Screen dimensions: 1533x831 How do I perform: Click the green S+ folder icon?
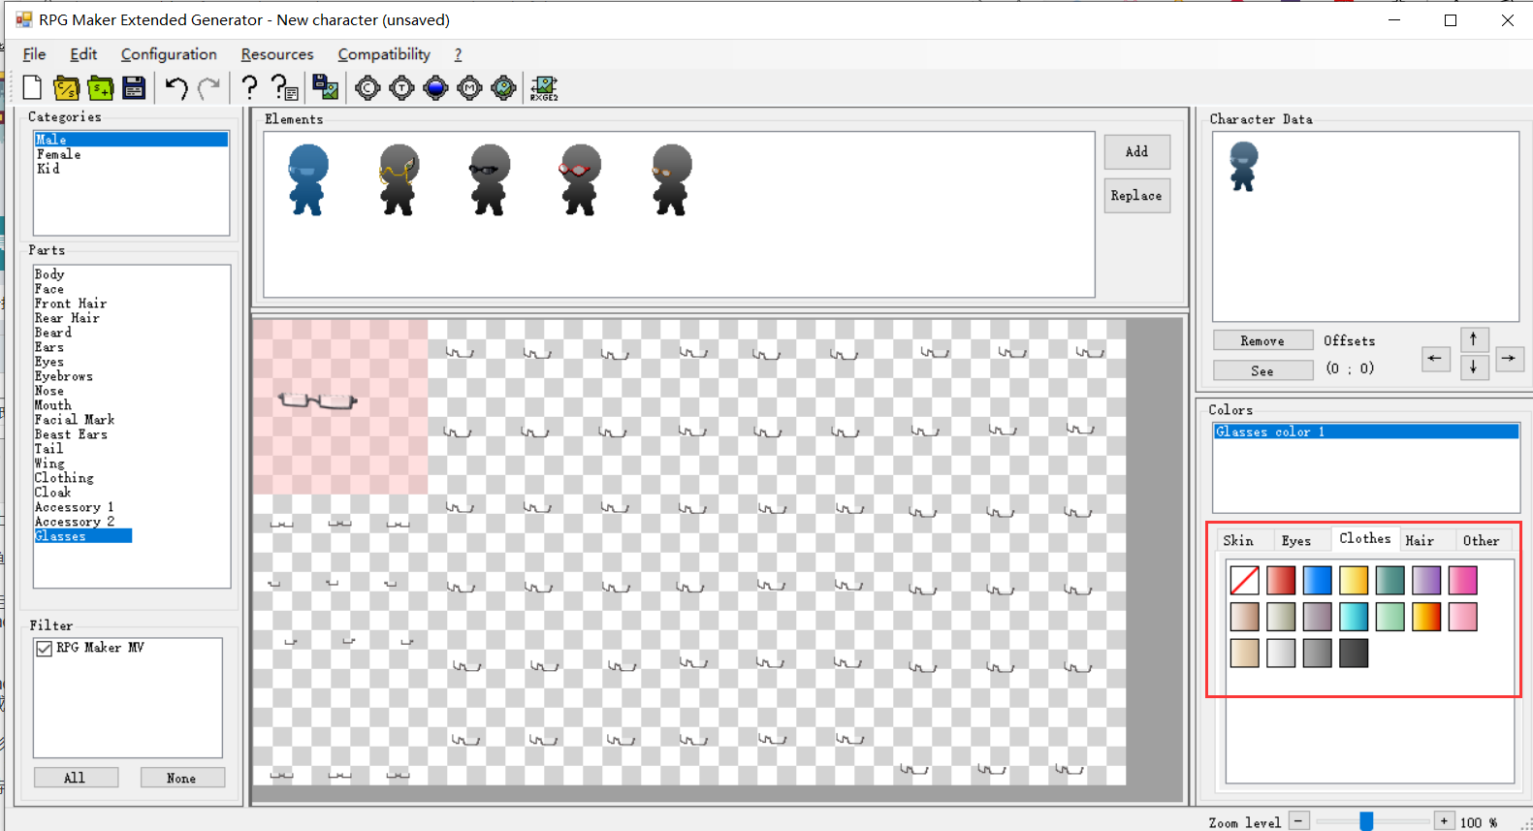(100, 88)
